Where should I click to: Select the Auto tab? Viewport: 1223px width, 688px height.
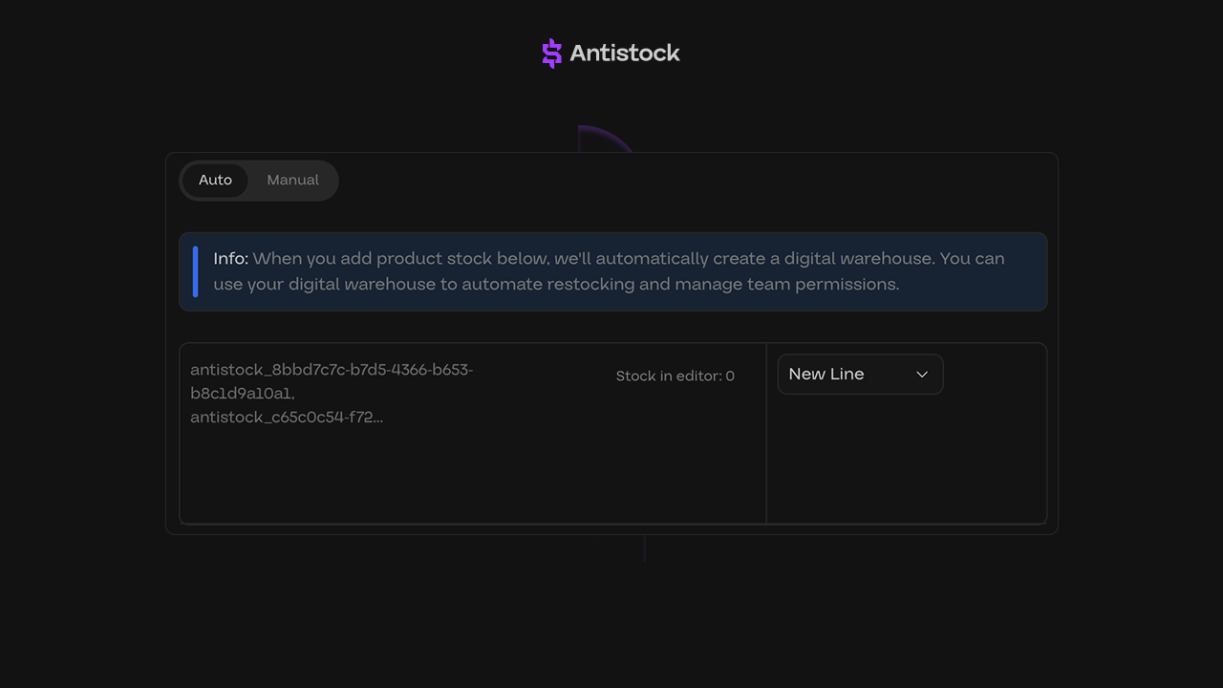tap(216, 180)
